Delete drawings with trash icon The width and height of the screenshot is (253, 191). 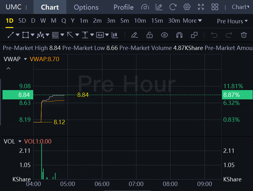tap(244, 35)
